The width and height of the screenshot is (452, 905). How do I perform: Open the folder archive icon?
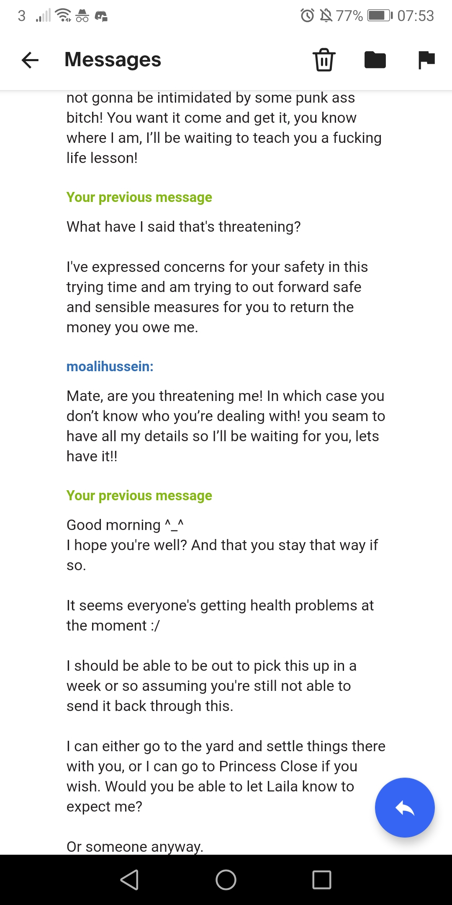click(375, 59)
